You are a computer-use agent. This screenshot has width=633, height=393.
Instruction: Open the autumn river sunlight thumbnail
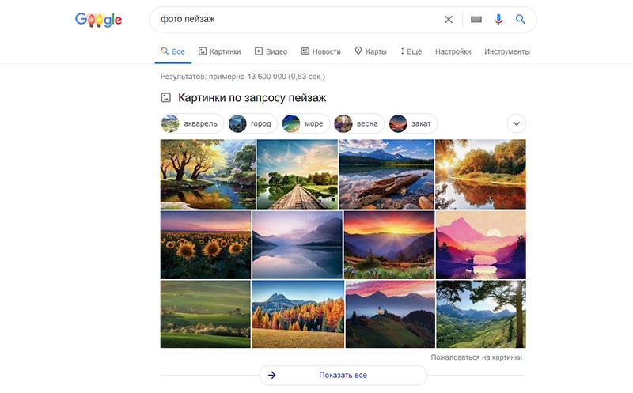(x=480, y=174)
